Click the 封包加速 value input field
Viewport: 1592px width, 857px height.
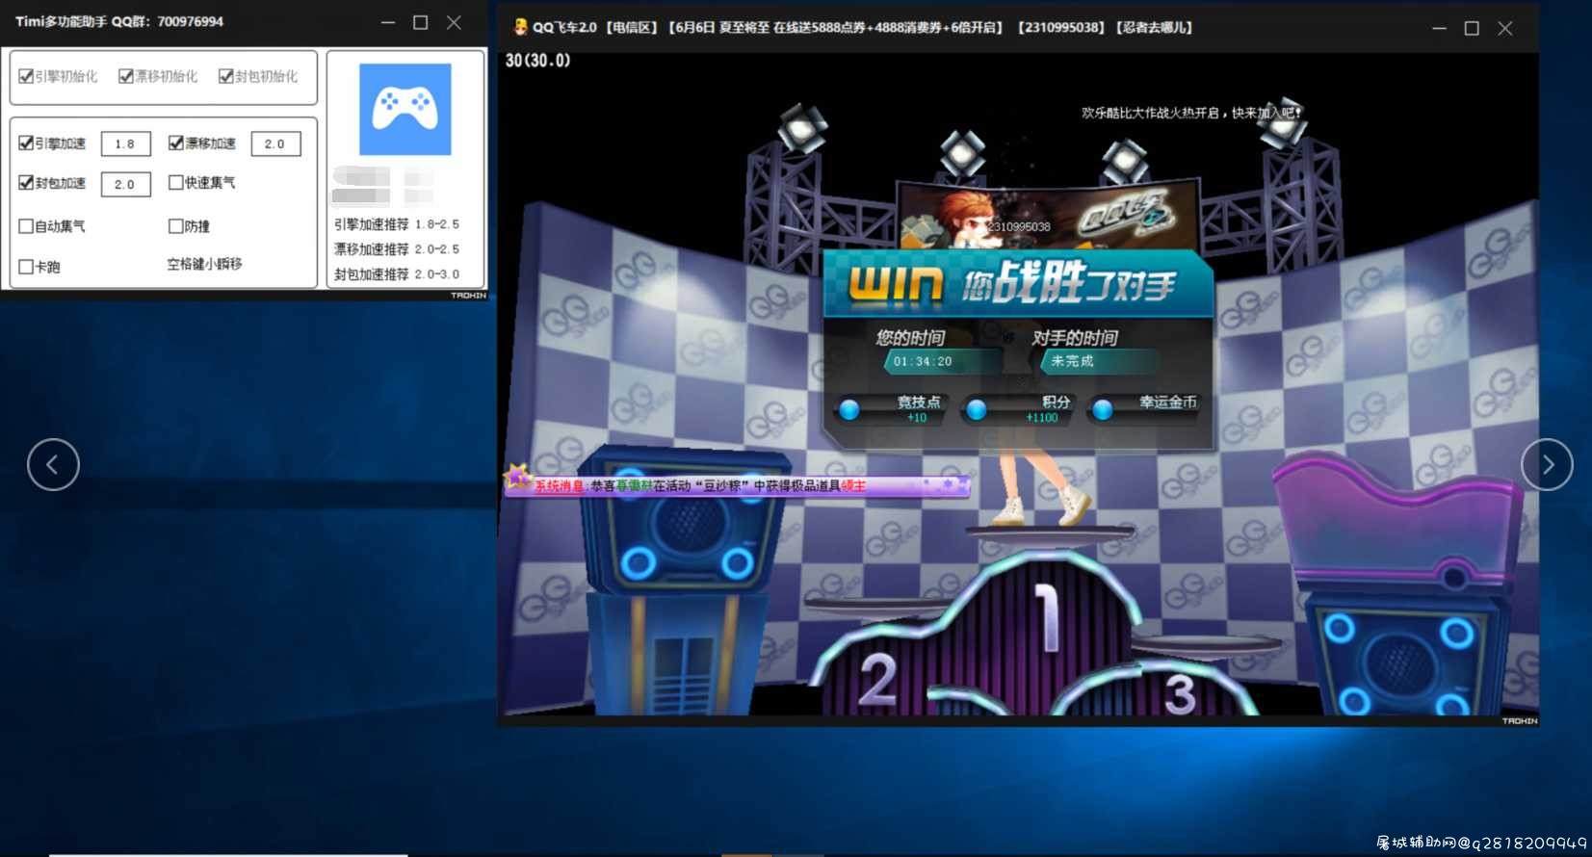pyautogui.click(x=126, y=184)
